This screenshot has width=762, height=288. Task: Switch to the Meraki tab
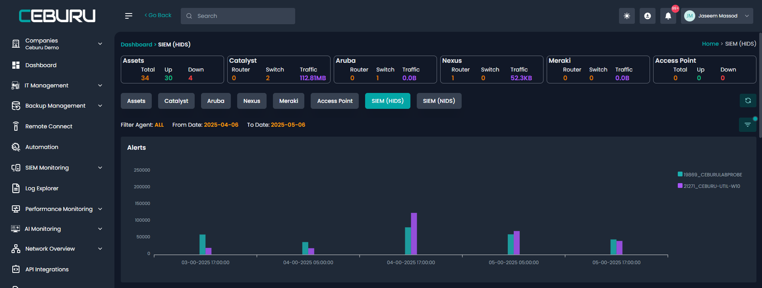click(x=289, y=101)
